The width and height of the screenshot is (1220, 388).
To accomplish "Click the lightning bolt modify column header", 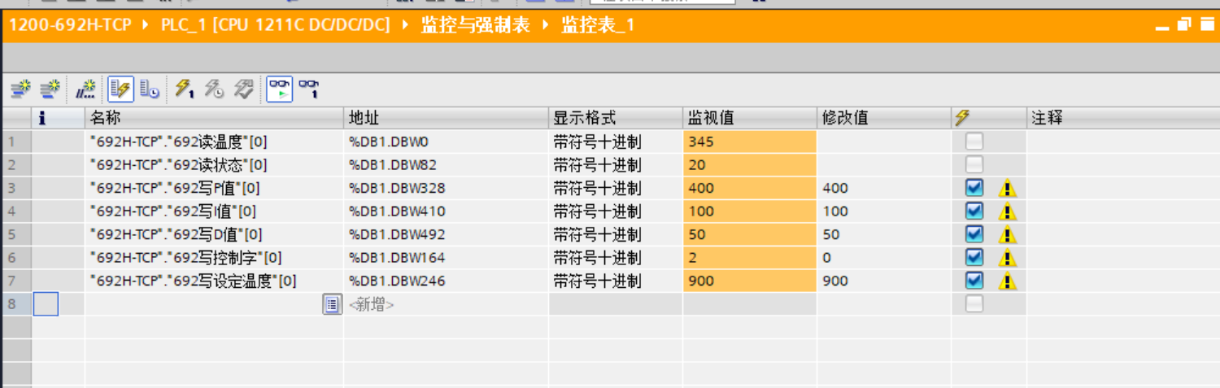I will click(962, 118).
